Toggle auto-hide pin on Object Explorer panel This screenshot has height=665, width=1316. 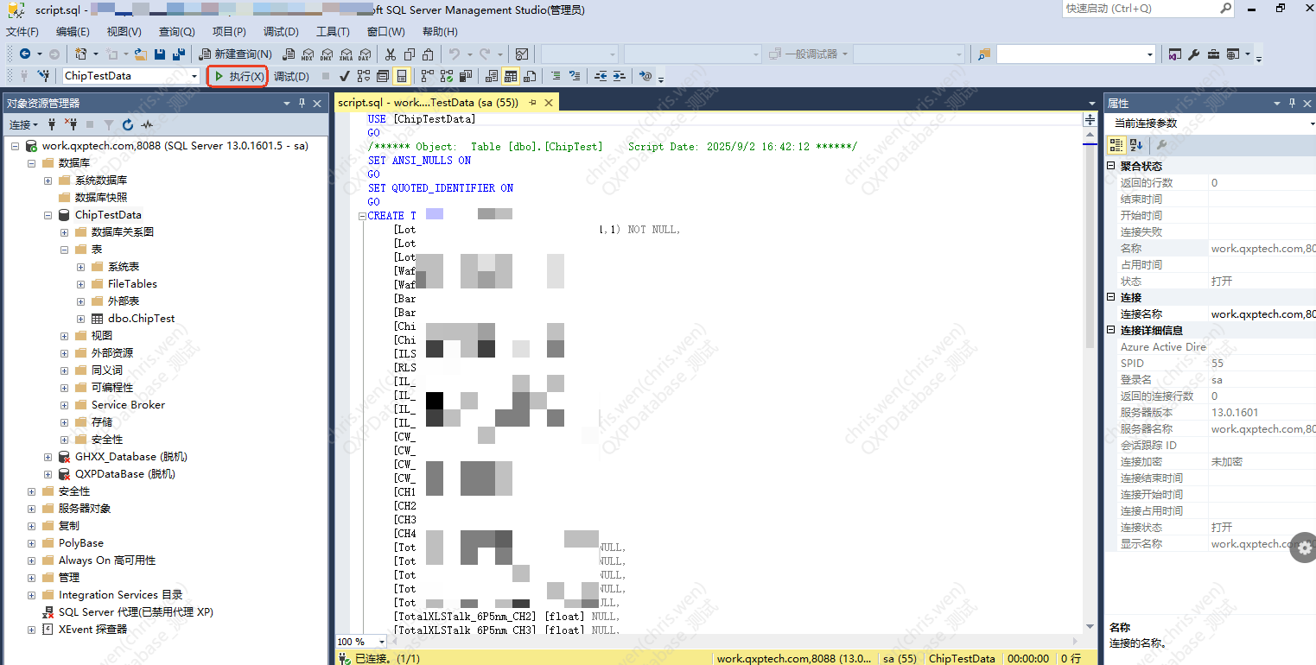pyautogui.click(x=301, y=103)
